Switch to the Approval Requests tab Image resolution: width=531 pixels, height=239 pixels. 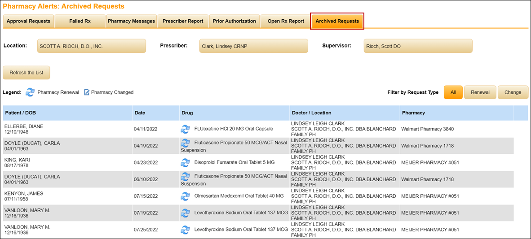point(28,21)
